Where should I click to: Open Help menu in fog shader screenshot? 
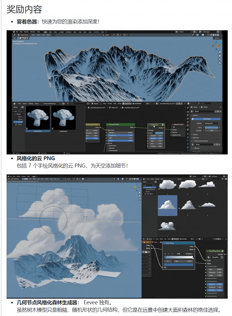pos(38,32)
